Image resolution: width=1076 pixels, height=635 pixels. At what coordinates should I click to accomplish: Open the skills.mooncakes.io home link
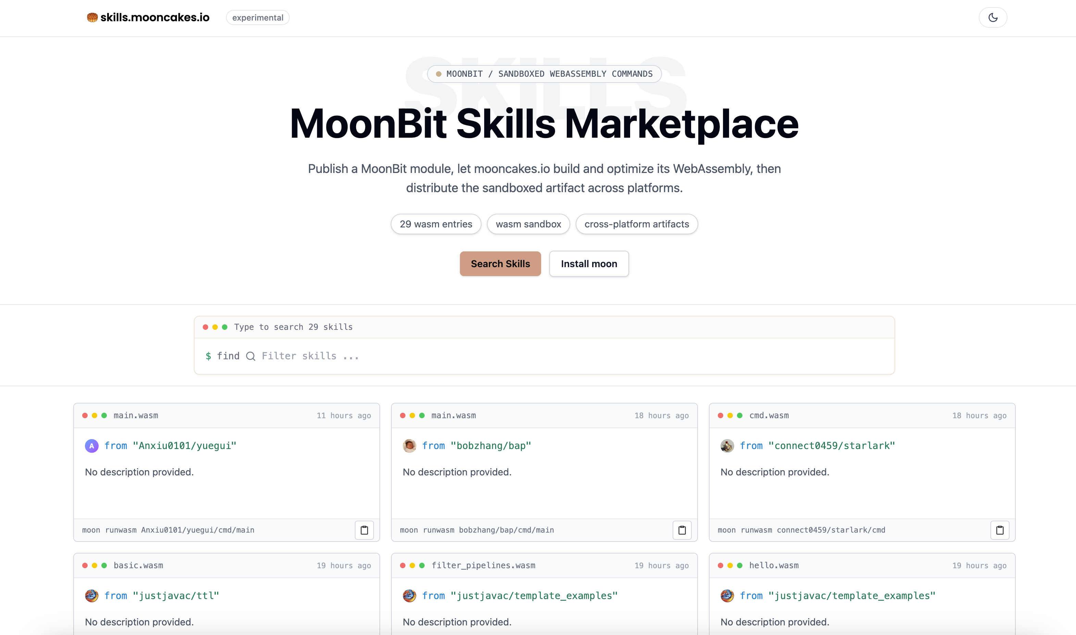(148, 17)
